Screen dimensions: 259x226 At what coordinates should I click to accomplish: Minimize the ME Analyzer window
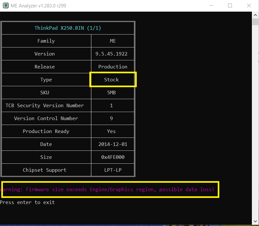coord(211,5)
